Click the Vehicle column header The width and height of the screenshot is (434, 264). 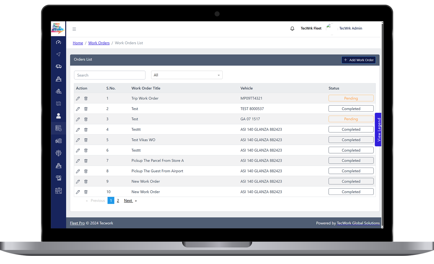tap(246, 88)
